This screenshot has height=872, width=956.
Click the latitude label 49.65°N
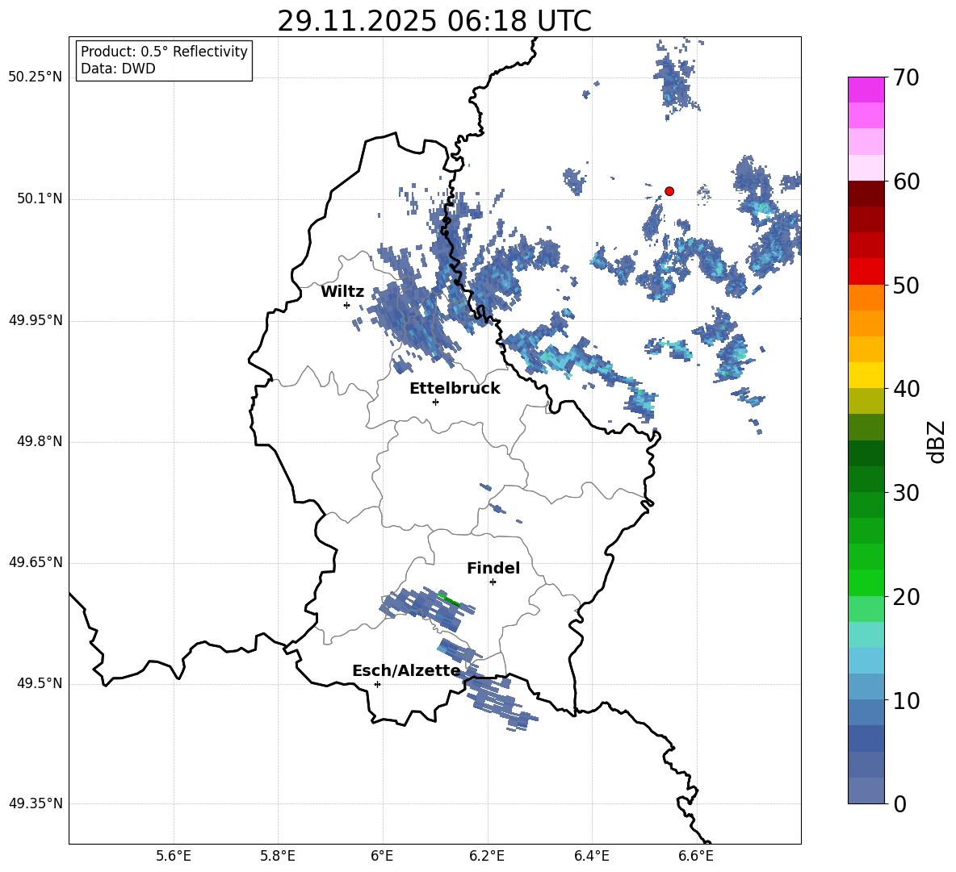(36, 562)
